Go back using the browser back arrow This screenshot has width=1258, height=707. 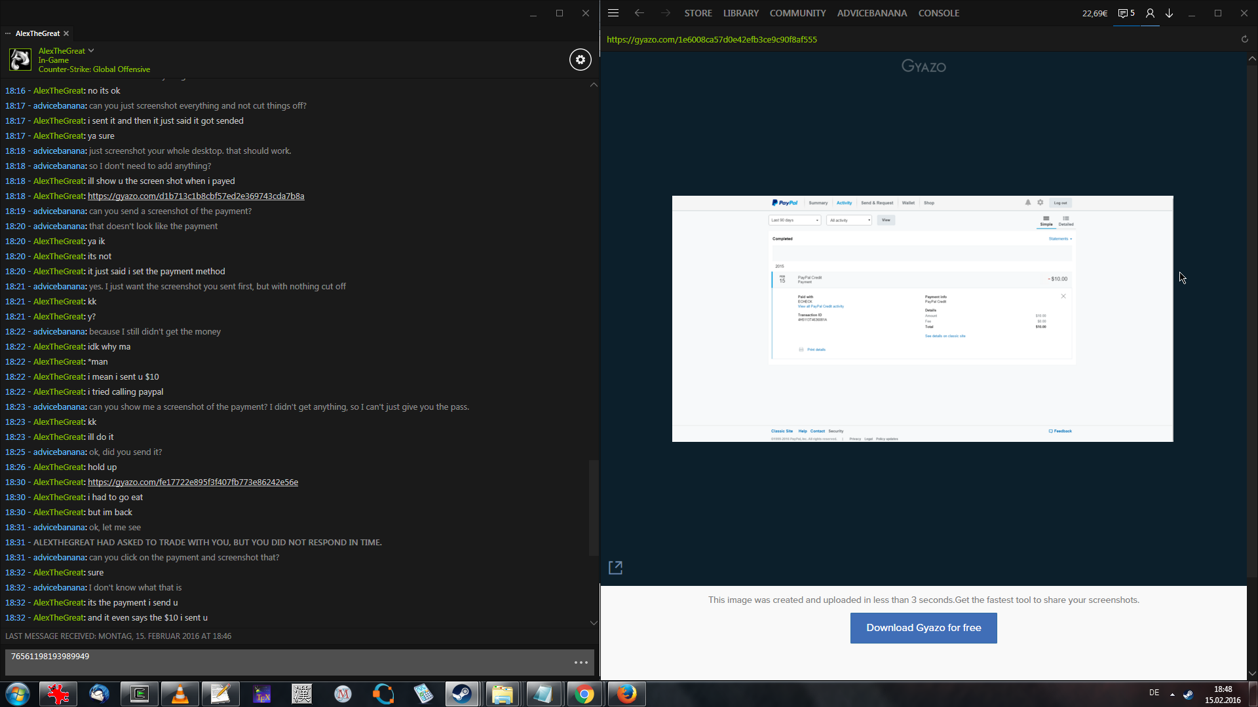pyautogui.click(x=639, y=13)
